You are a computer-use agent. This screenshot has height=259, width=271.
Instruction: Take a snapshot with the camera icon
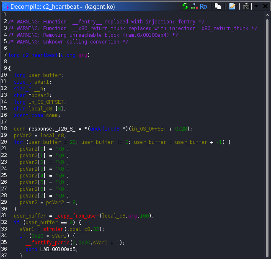click(x=246, y=6)
